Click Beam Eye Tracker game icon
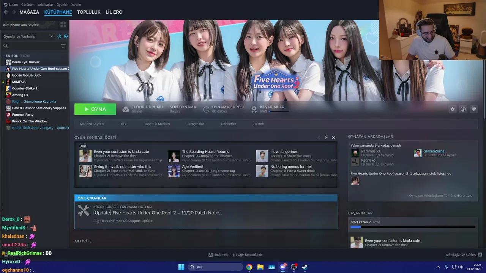 tap(8, 62)
